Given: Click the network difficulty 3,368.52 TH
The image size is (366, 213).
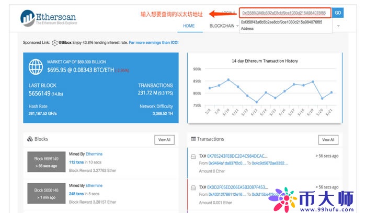Looking at the screenshot, I should coord(163,113).
